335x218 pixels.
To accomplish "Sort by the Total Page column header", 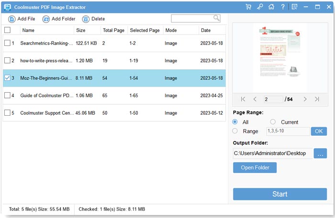I will click(114, 30).
